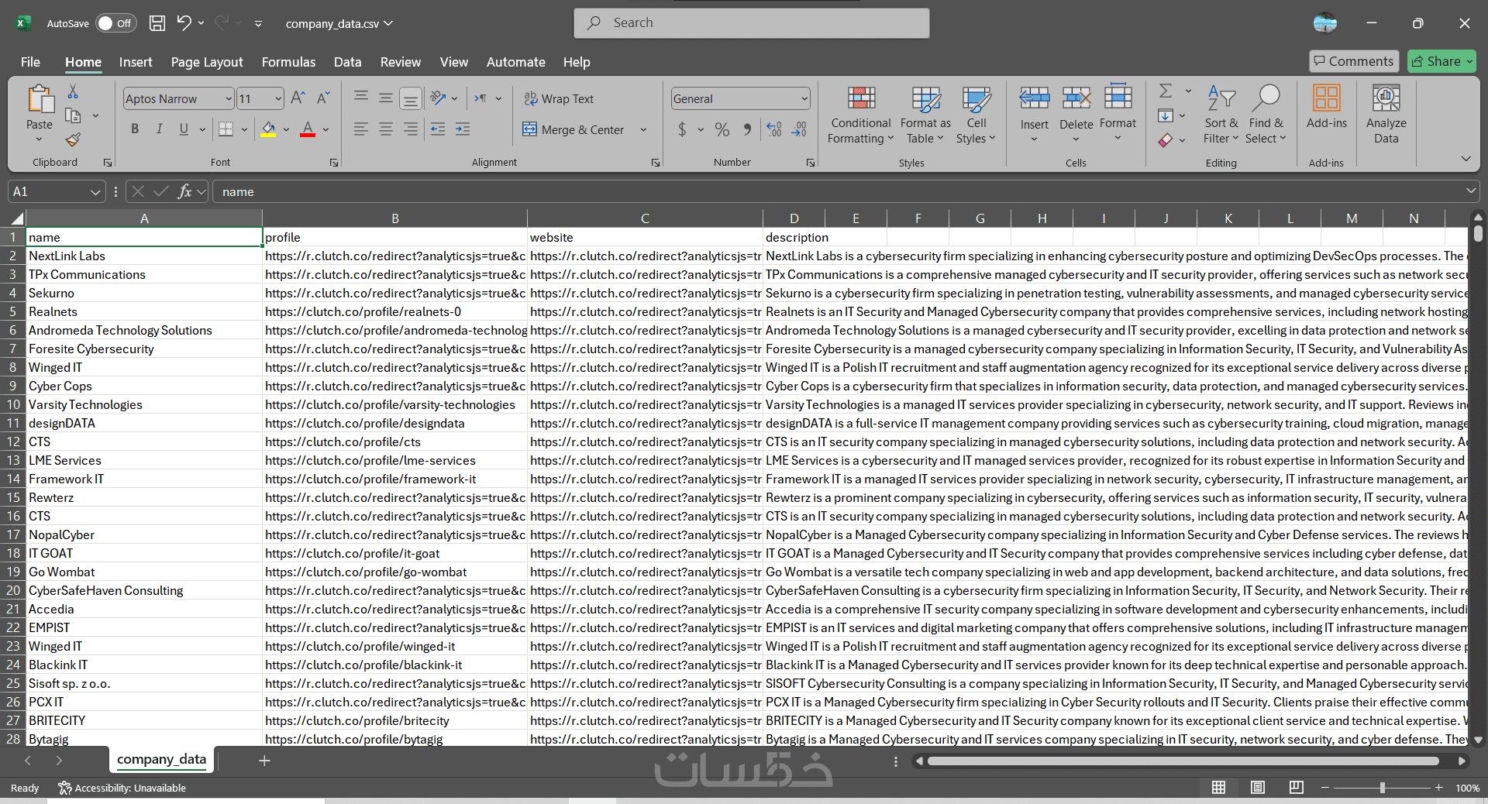Open the File menu
This screenshot has width=1488, height=804.
(30, 62)
